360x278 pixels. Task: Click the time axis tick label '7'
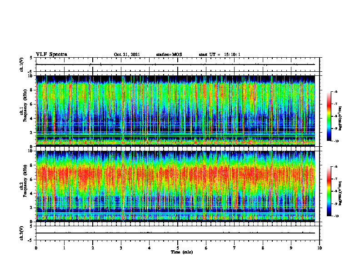(x=235, y=248)
